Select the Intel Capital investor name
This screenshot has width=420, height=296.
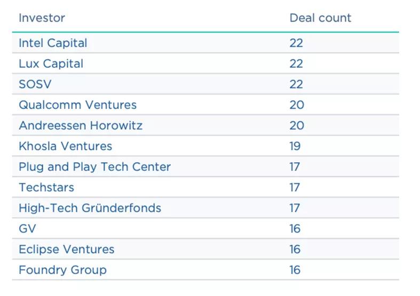(x=53, y=43)
